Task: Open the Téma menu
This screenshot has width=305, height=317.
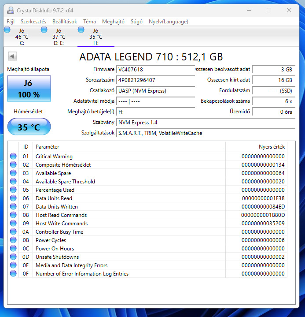Action: [x=89, y=22]
